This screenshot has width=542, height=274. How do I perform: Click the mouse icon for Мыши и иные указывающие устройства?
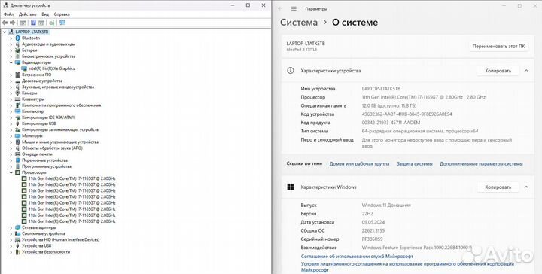17,142
